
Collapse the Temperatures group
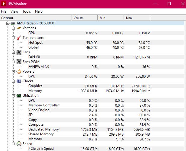[x=13, y=38]
